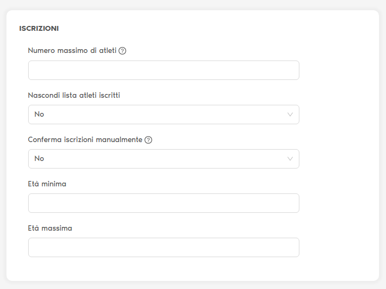
Task: Click the ISCRIZIONI section heading
Action: coord(39,28)
